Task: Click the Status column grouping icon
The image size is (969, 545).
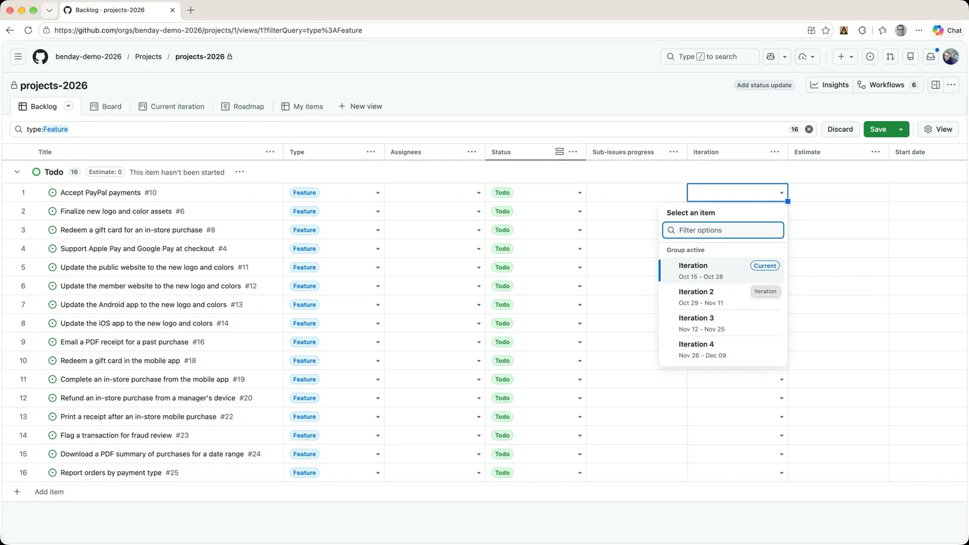Action: point(560,152)
